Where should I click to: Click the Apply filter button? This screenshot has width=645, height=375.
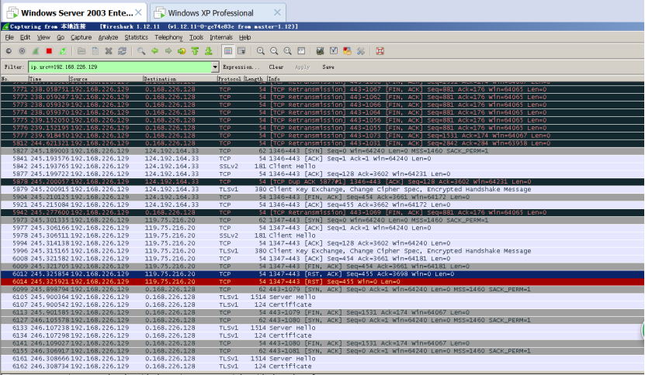[303, 67]
